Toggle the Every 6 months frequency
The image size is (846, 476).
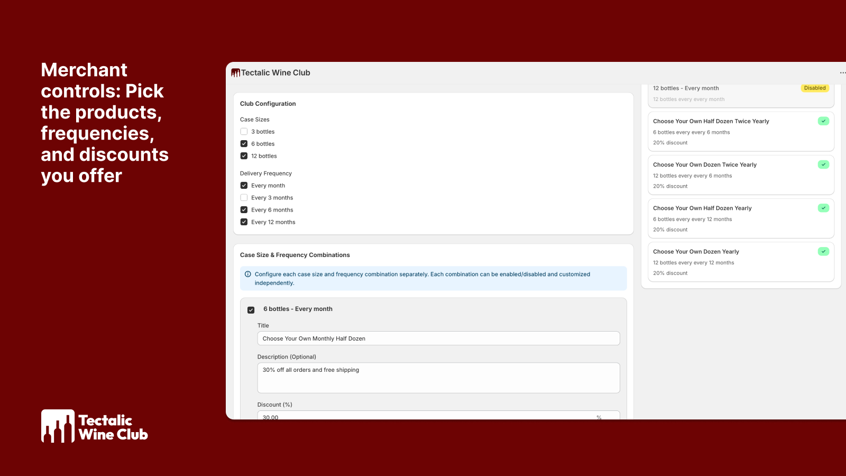[x=244, y=210]
